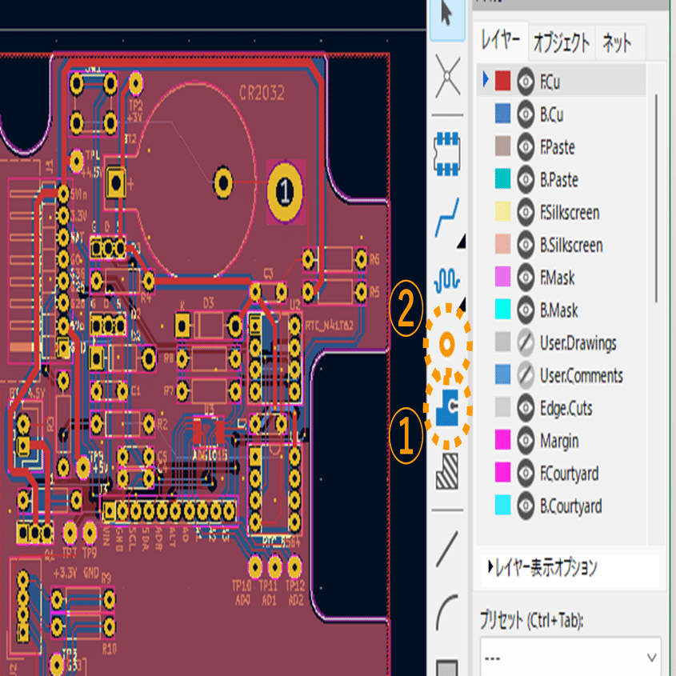Click the B.Cu blue color swatch
This screenshot has width=676, height=676.
502,114
